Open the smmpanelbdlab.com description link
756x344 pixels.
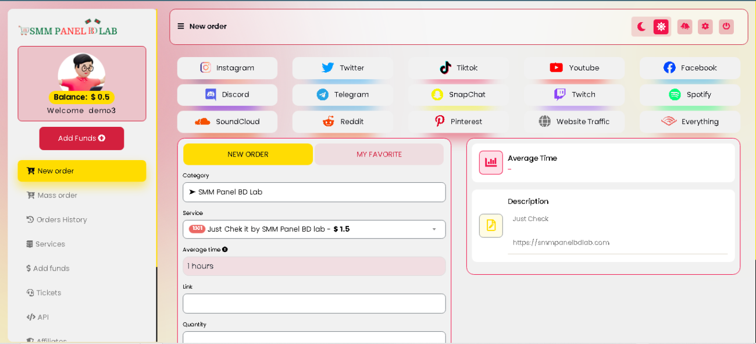[x=561, y=243]
